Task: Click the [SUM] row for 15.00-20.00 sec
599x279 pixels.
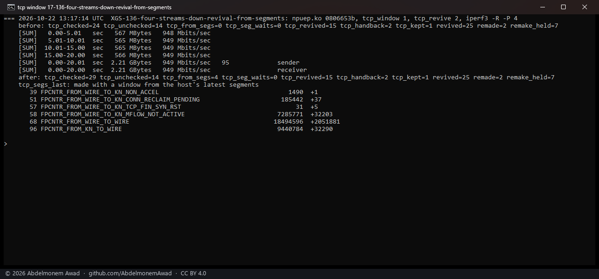Action: point(115,55)
